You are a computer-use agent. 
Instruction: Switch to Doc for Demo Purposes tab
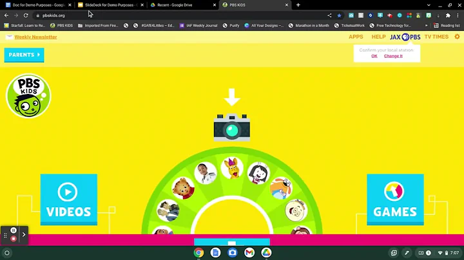coord(39,5)
